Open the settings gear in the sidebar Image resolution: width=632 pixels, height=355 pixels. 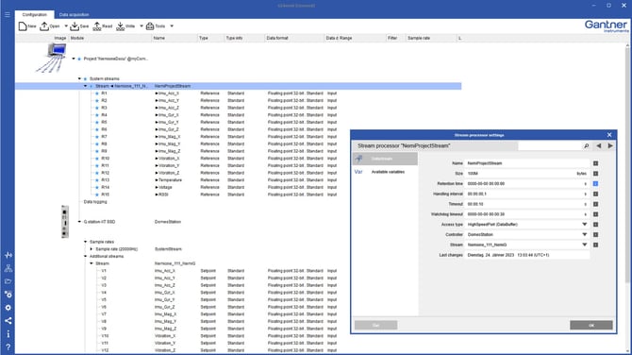(x=8, y=308)
